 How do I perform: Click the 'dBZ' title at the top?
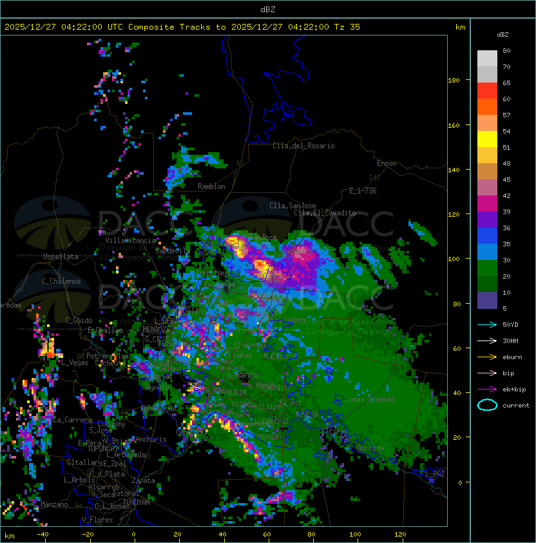click(268, 10)
